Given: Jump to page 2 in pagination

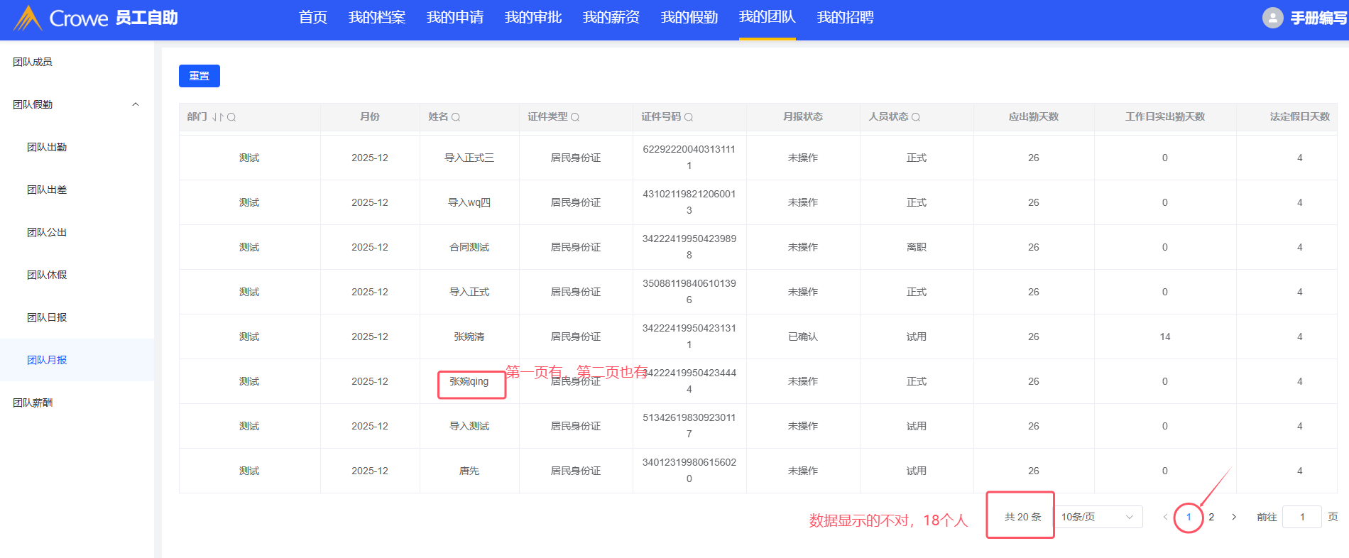Looking at the screenshot, I should [1211, 517].
